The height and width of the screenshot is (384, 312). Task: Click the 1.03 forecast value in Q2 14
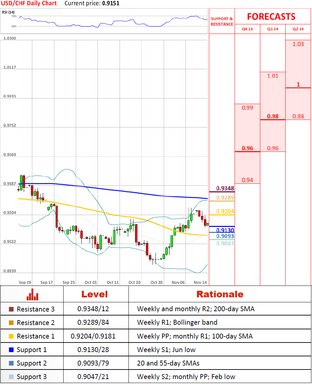(298, 44)
